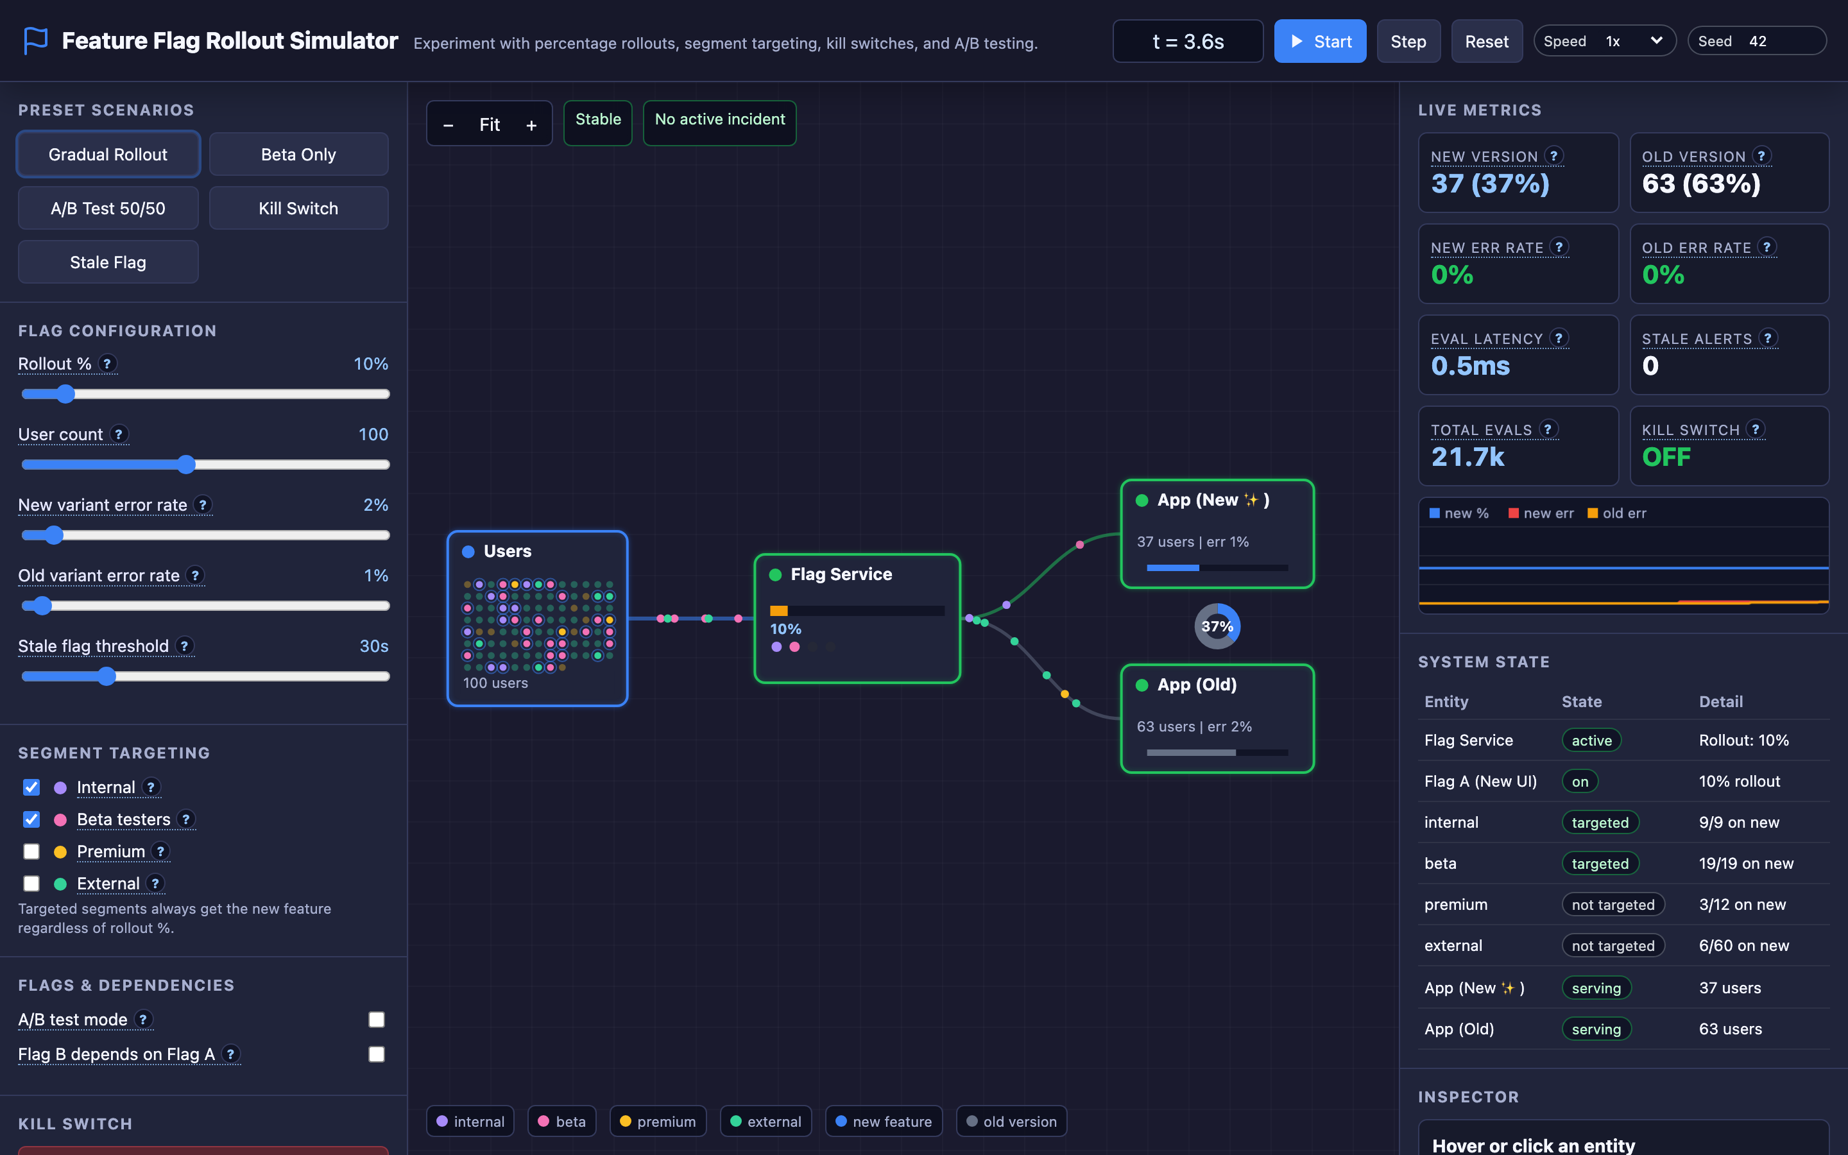Load the Kill Switch scenario
Image resolution: width=1848 pixels, height=1155 pixels.
click(x=298, y=208)
